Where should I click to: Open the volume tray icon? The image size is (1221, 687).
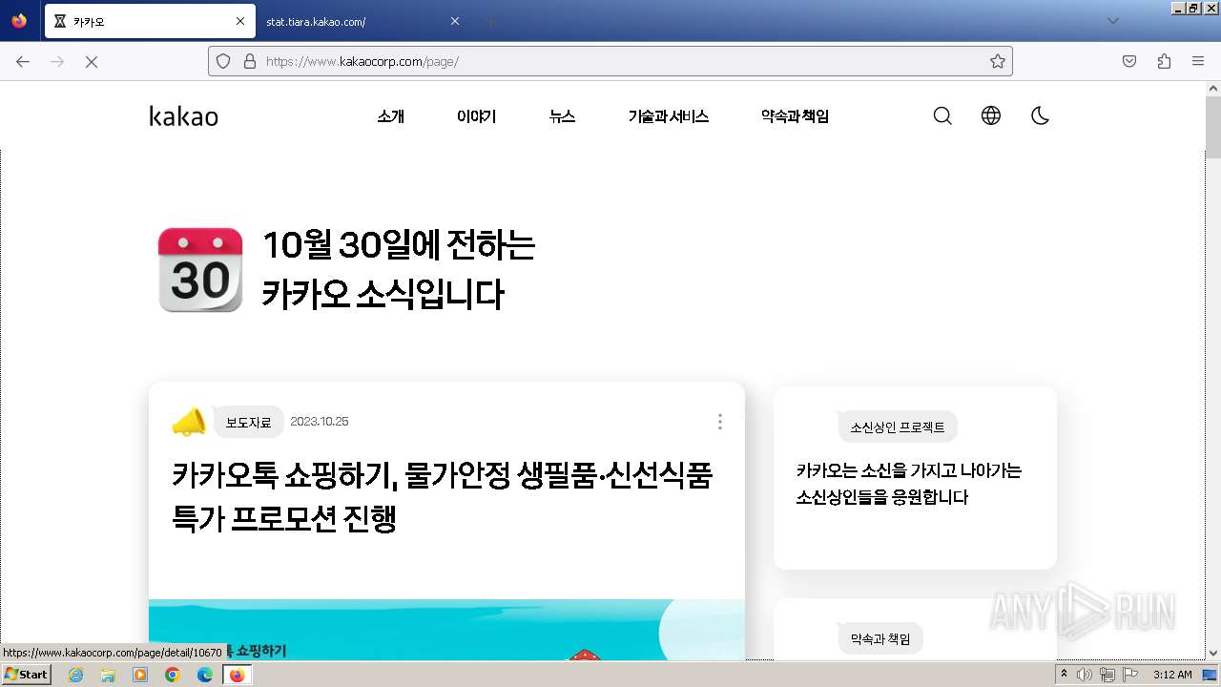click(1085, 675)
